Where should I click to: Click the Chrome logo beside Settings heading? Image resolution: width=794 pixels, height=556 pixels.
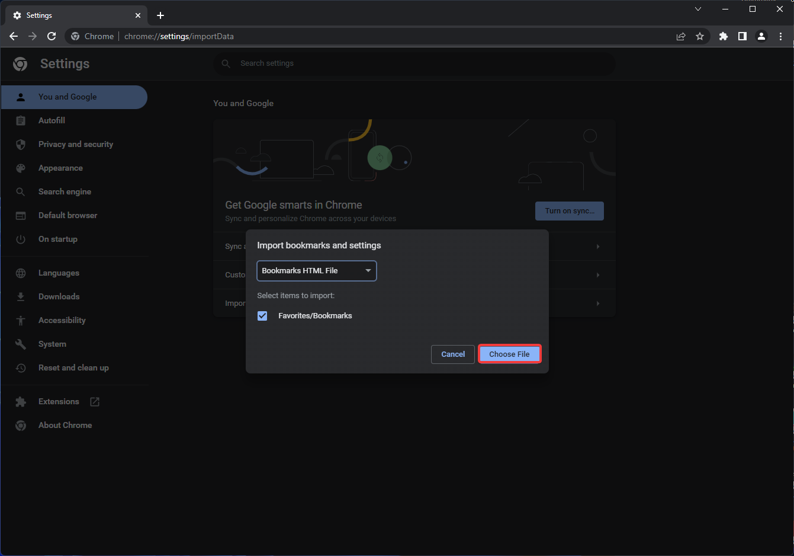[20, 64]
